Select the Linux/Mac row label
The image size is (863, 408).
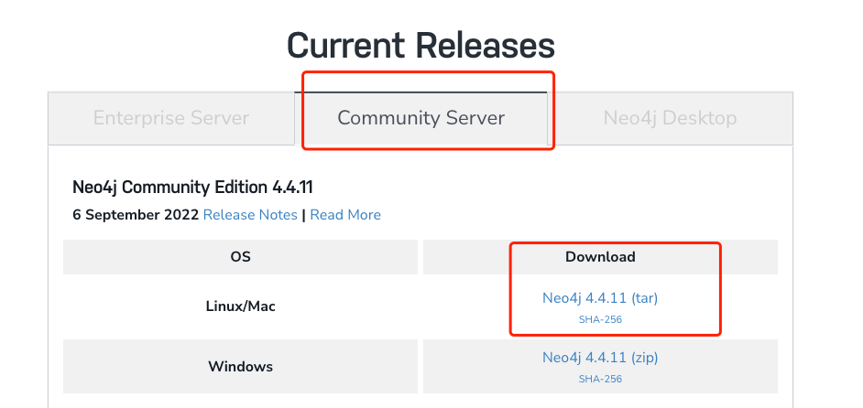pos(241,306)
